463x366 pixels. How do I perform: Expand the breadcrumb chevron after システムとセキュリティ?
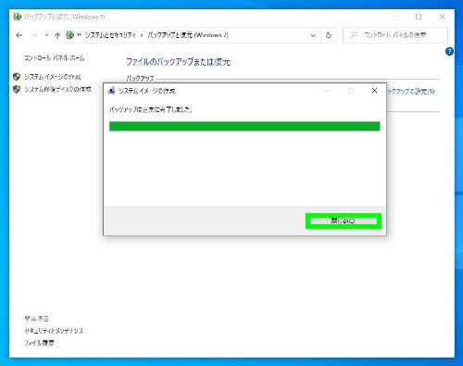click(x=142, y=35)
